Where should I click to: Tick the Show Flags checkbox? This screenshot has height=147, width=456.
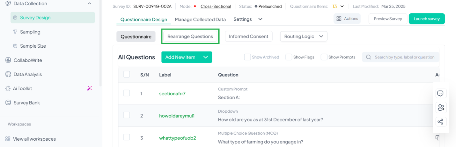[x=289, y=57]
